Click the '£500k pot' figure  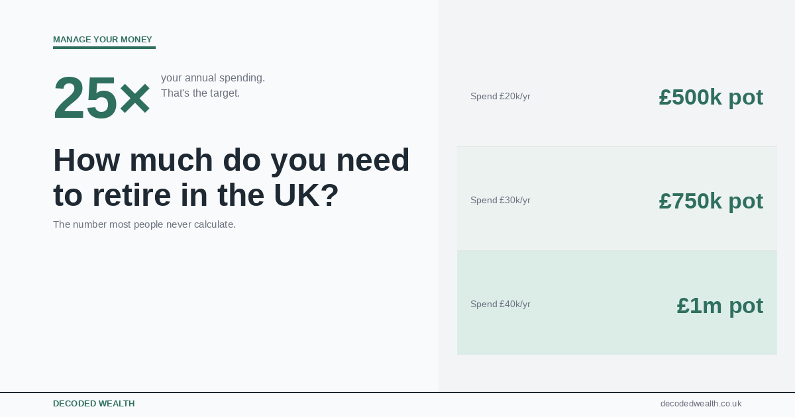click(710, 97)
